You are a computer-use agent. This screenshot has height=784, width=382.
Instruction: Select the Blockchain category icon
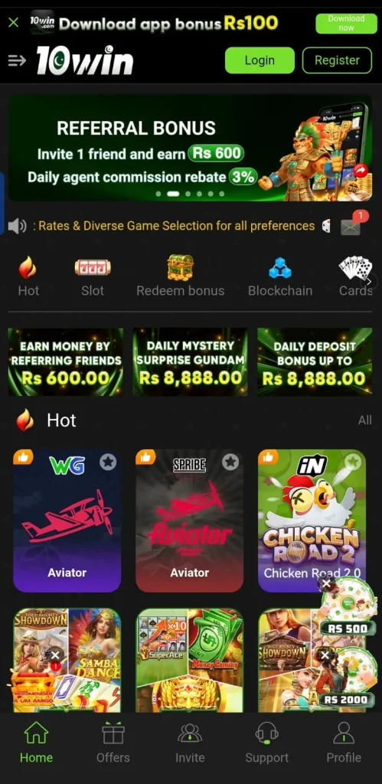(x=280, y=268)
